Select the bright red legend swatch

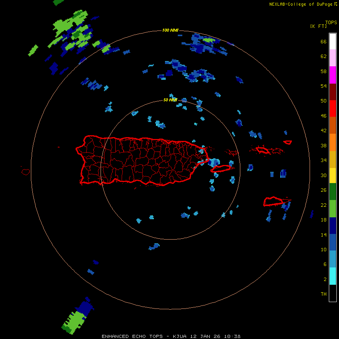pyautogui.click(x=333, y=108)
